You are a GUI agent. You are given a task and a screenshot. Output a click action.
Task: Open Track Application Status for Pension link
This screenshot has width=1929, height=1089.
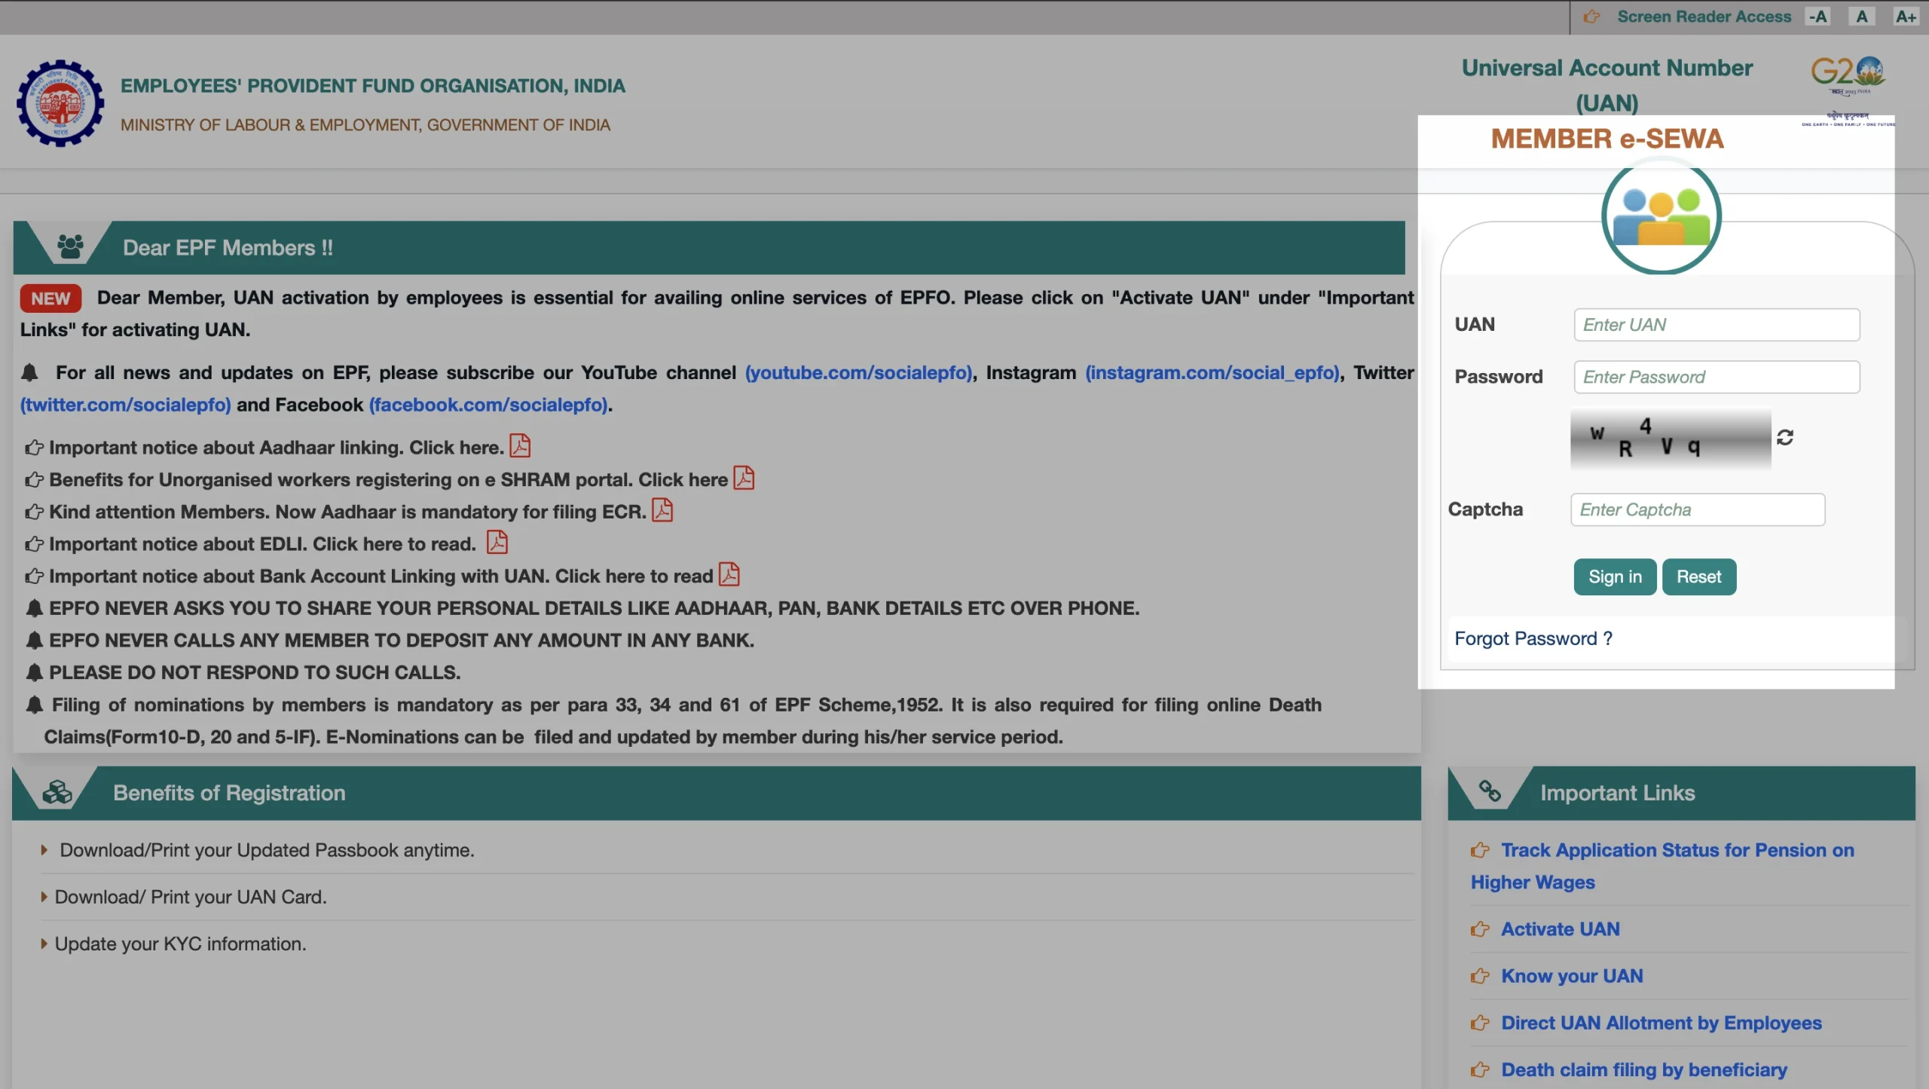pyautogui.click(x=1662, y=866)
